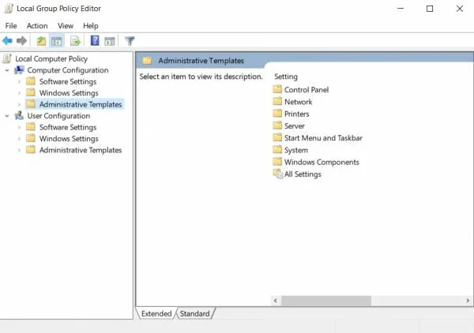
Task: Collapse the User Configuration node
Action: [7, 116]
